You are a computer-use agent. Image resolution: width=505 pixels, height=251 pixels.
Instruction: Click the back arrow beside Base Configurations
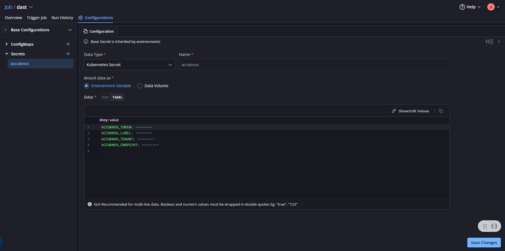tap(6, 30)
